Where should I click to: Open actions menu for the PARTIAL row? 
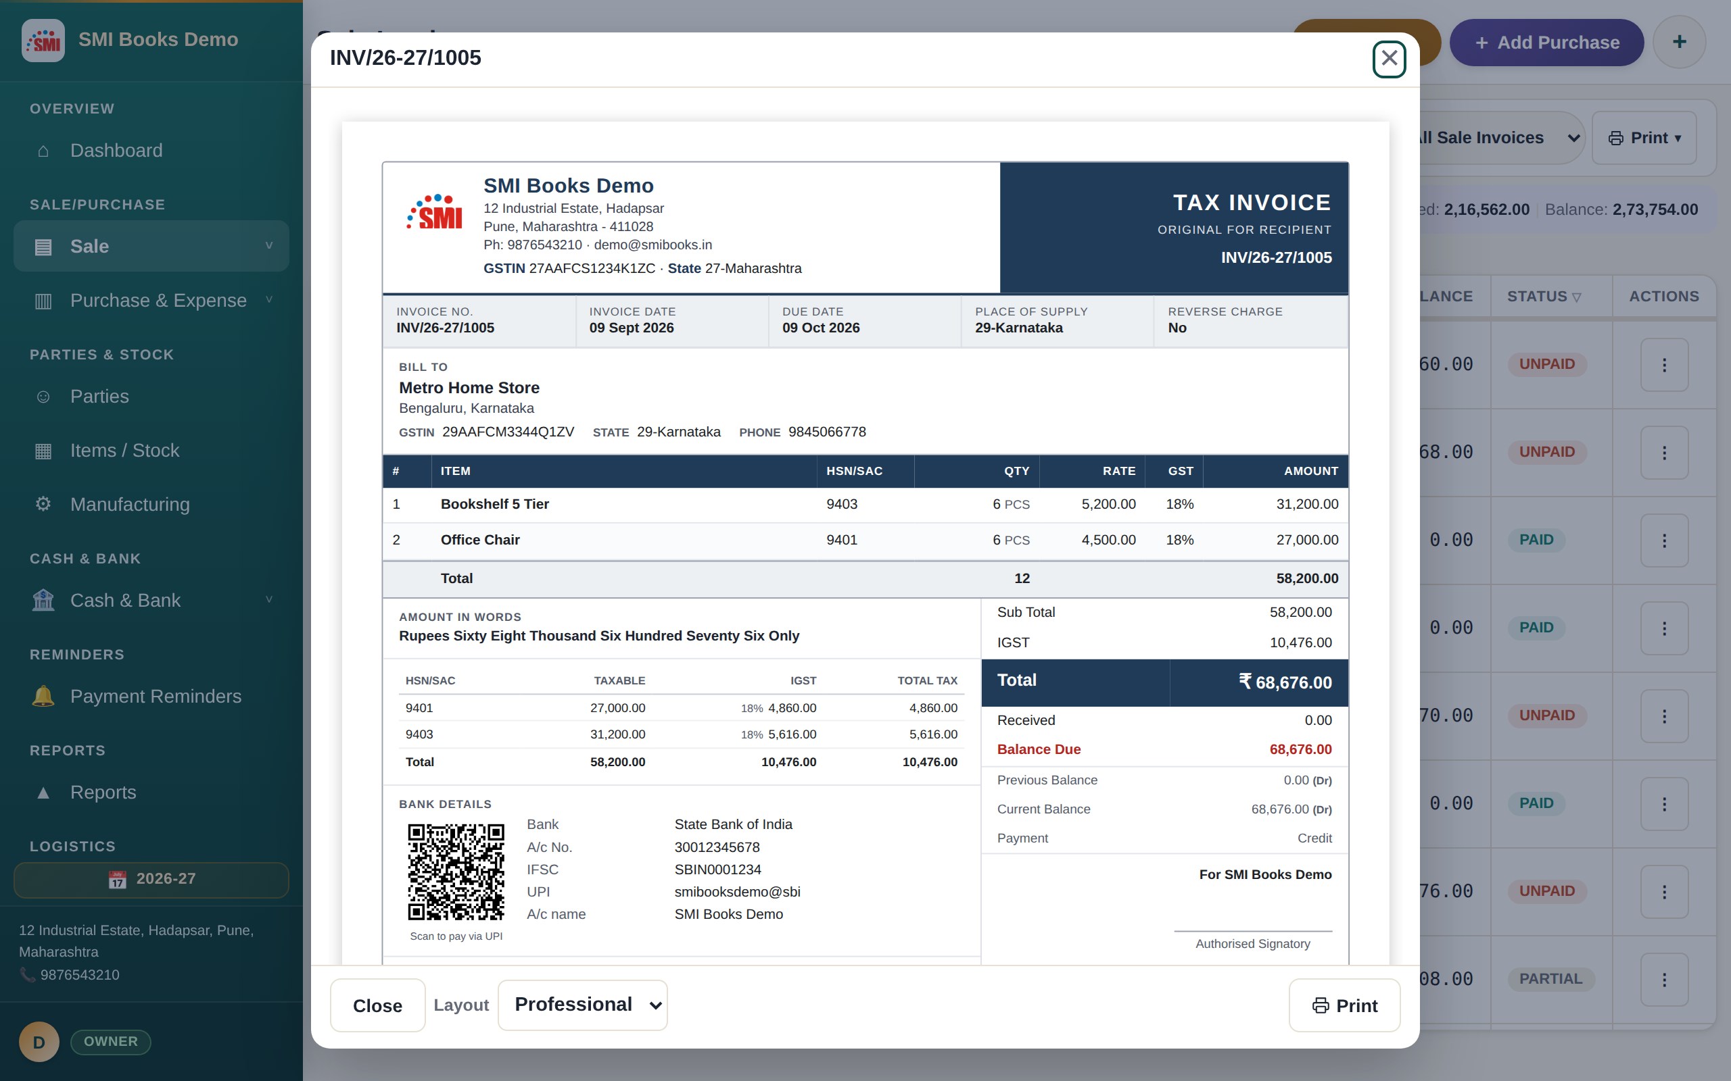pyautogui.click(x=1664, y=980)
